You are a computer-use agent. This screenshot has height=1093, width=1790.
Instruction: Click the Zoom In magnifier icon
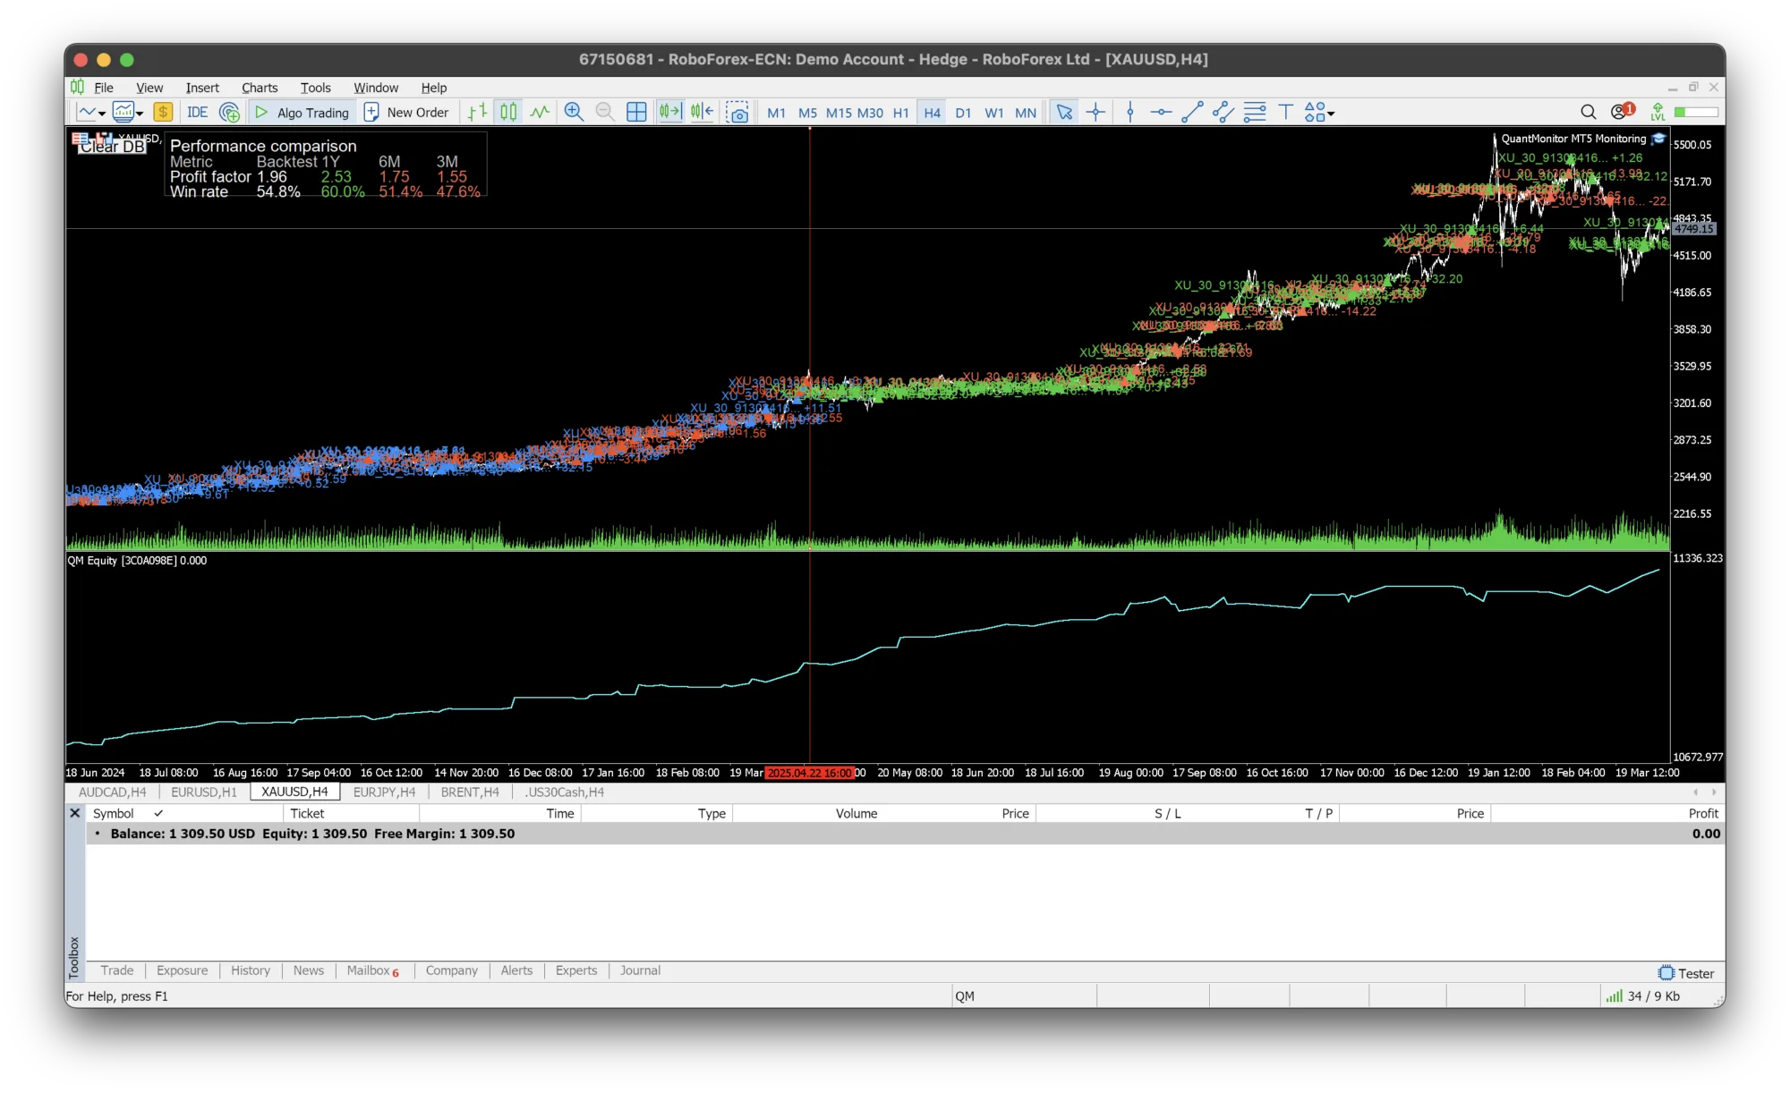point(574,112)
